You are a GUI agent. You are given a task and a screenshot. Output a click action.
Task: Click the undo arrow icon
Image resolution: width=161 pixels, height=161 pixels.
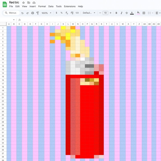(x=22, y=13)
